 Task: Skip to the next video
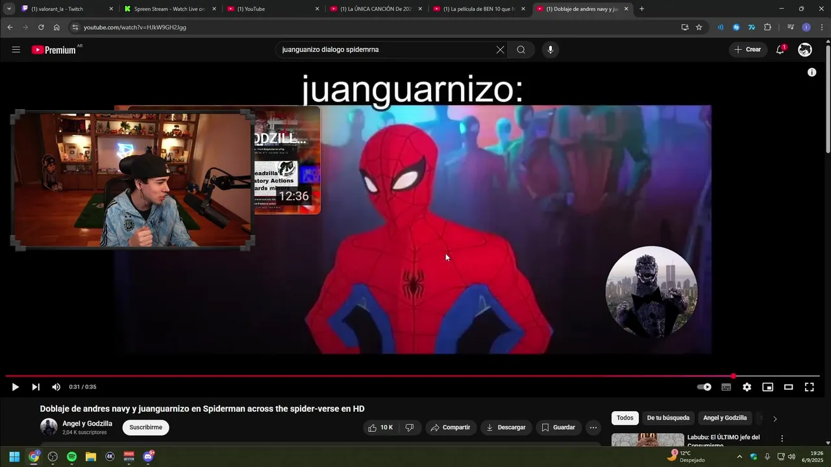point(36,387)
